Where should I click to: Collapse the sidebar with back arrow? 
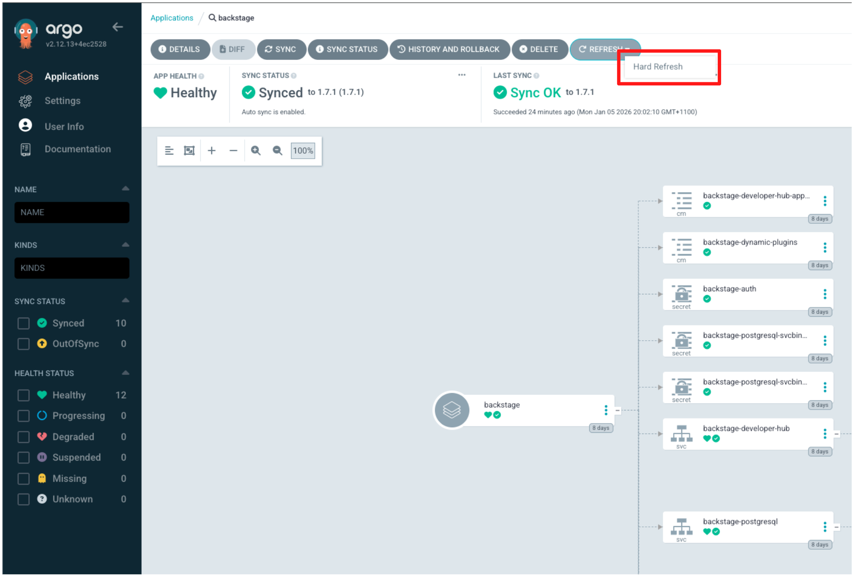118,27
